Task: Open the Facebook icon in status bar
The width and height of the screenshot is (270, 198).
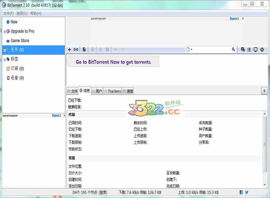Action: (x=241, y=192)
